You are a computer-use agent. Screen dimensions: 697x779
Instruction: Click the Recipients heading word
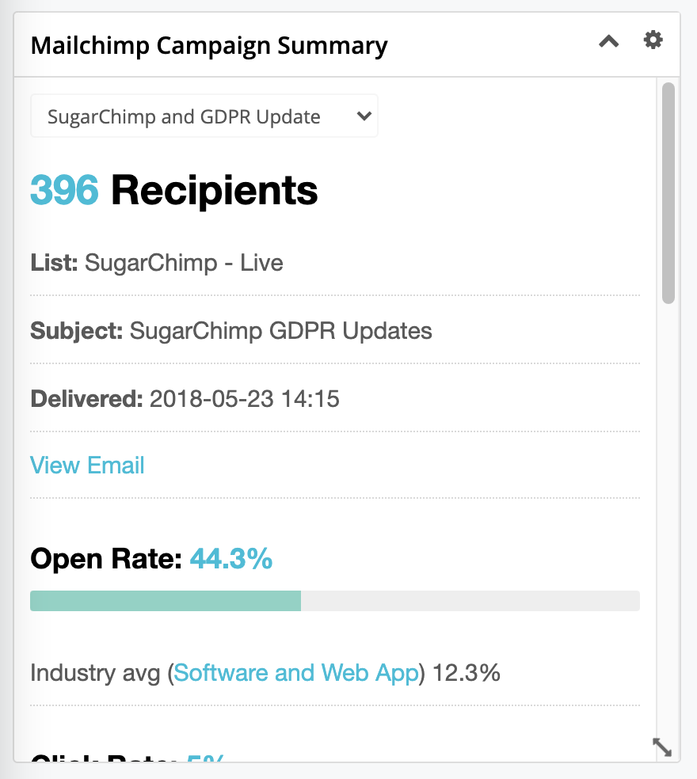pos(215,190)
